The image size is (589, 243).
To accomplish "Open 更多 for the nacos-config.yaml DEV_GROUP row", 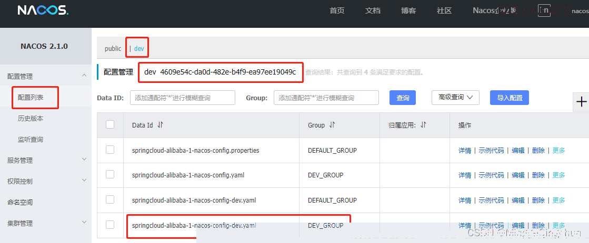I will [x=558, y=175].
